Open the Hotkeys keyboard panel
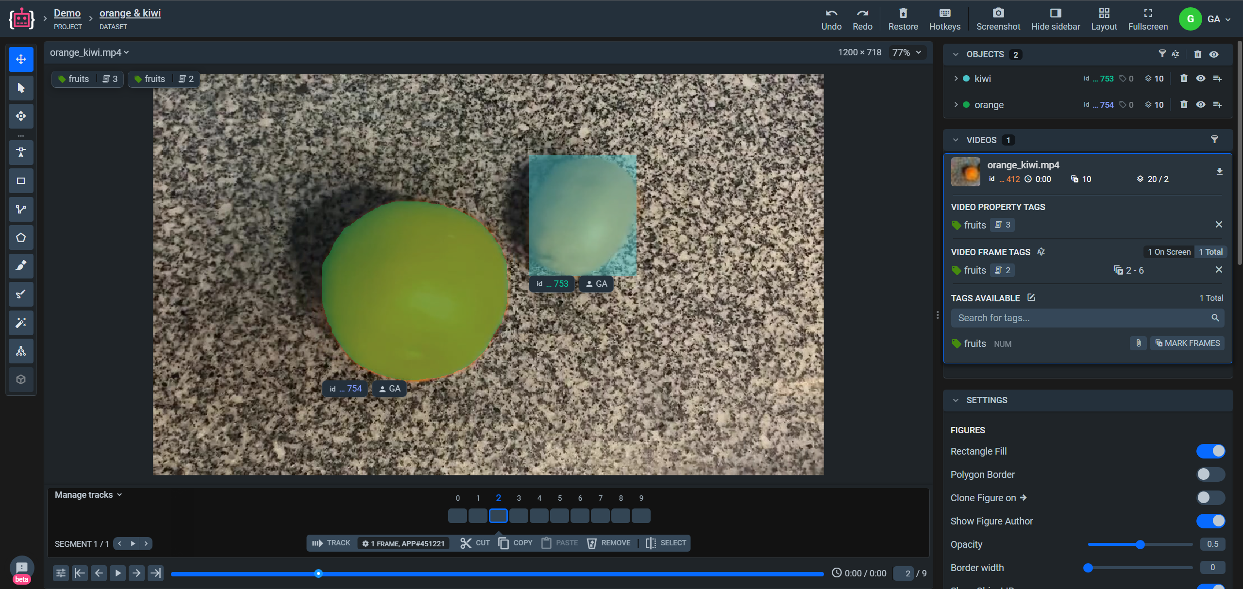 pos(944,13)
